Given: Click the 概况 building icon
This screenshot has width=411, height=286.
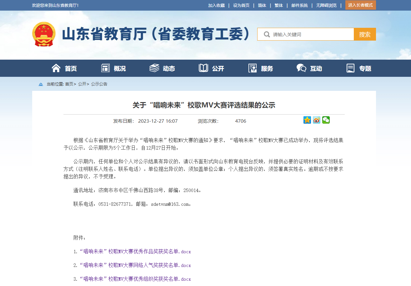Looking at the screenshot, I should (x=105, y=68).
